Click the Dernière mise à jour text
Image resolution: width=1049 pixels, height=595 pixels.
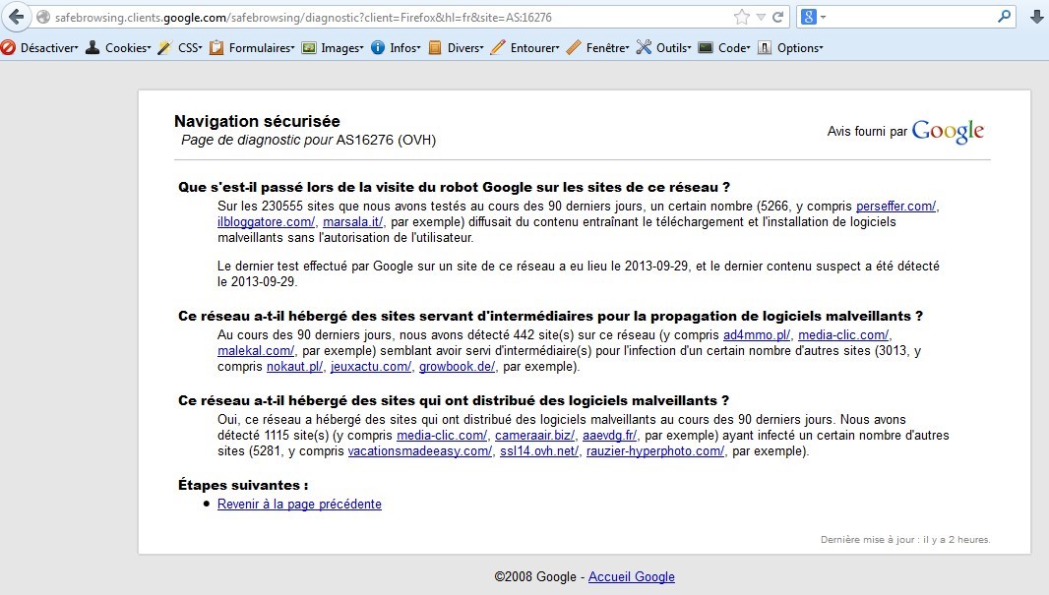[905, 540]
